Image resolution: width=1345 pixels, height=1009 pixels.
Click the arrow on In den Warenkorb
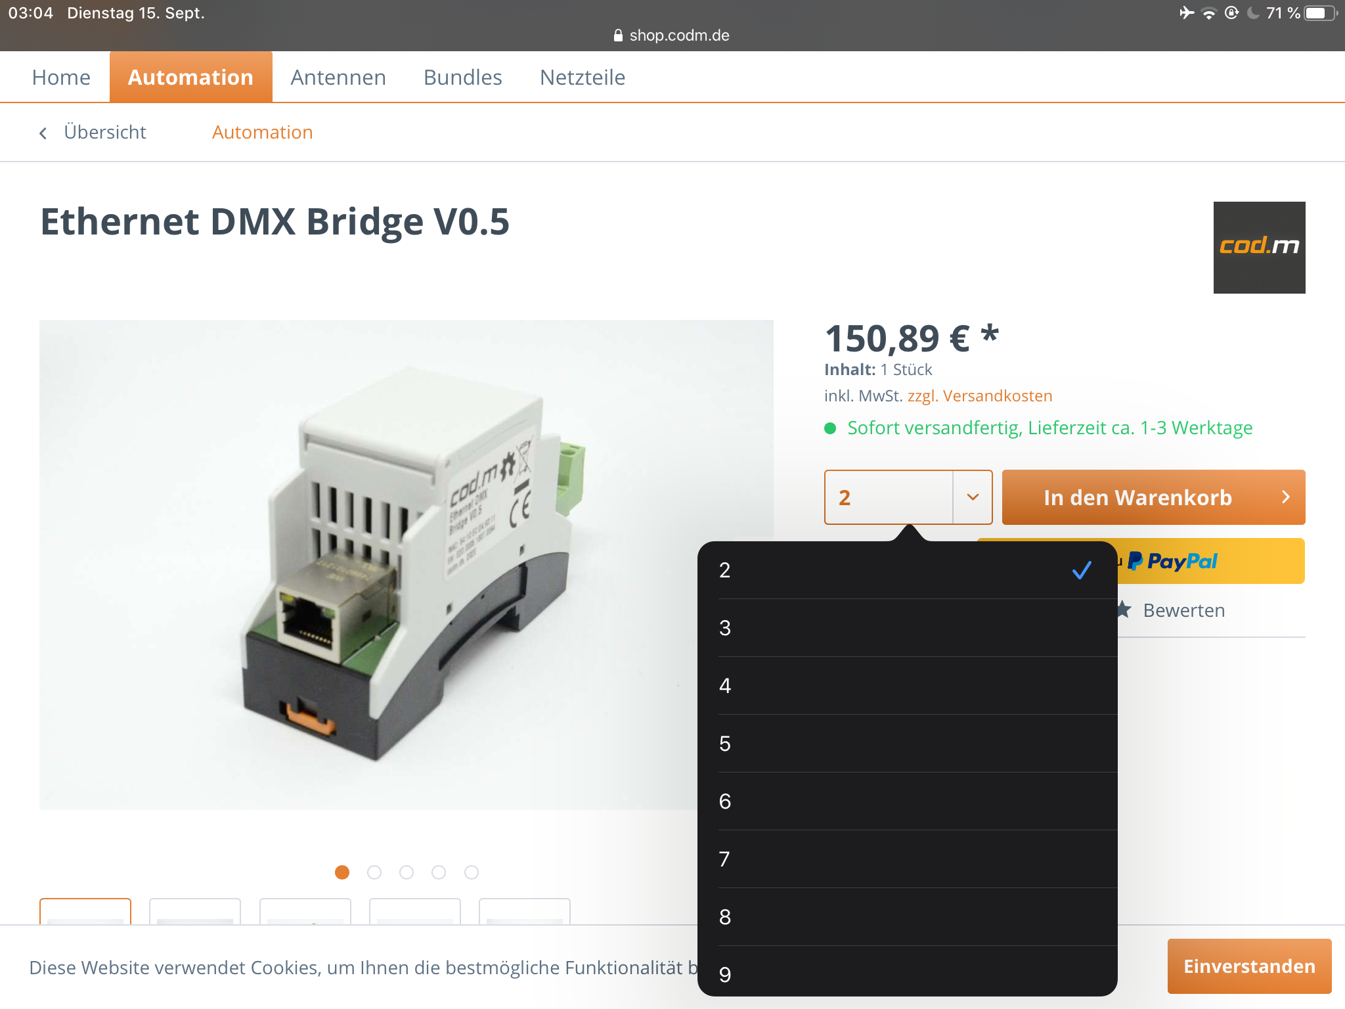pyautogui.click(x=1285, y=497)
